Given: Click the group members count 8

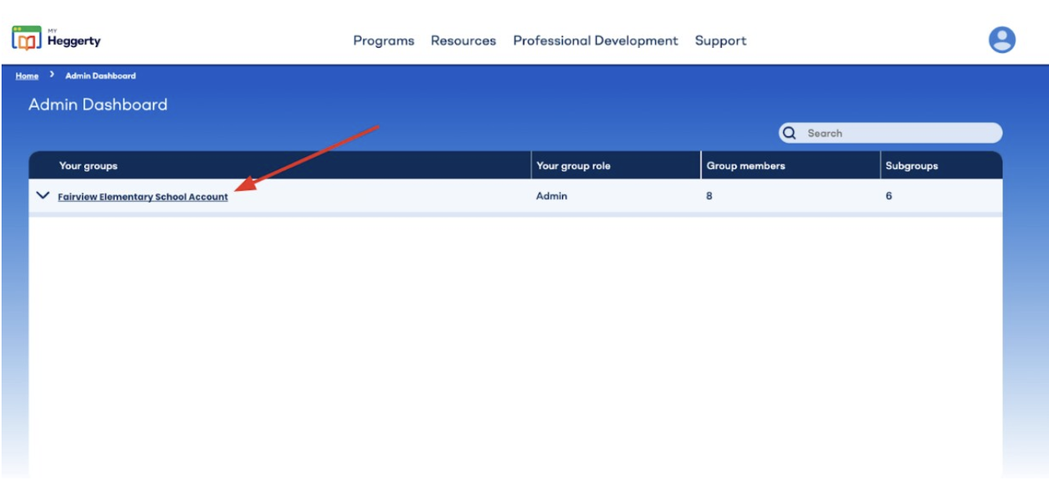Looking at the screenshot, I should coord(709,196).
